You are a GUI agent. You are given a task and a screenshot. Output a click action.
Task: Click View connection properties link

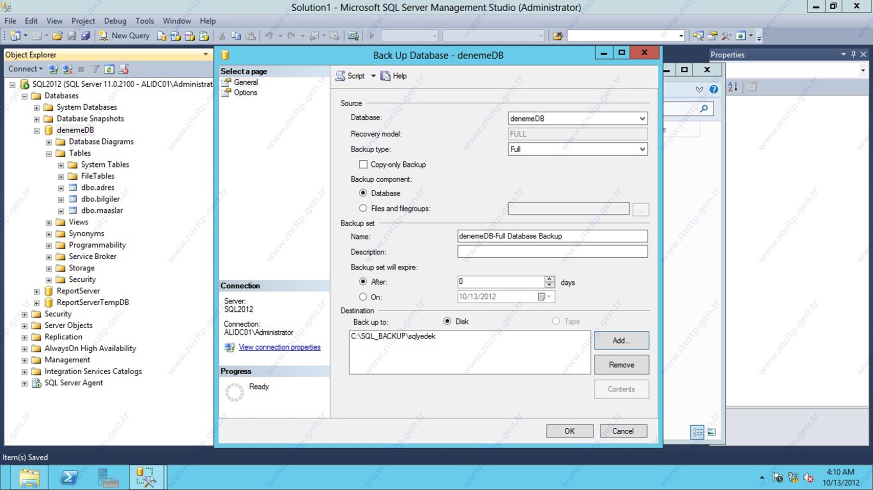click(x=280, y=347)
